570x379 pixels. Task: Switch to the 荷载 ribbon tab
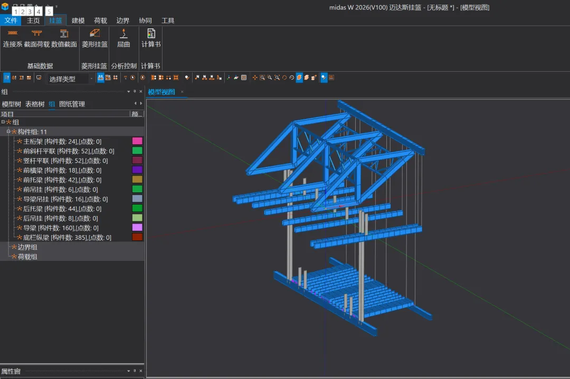click(x=100, y=21)
